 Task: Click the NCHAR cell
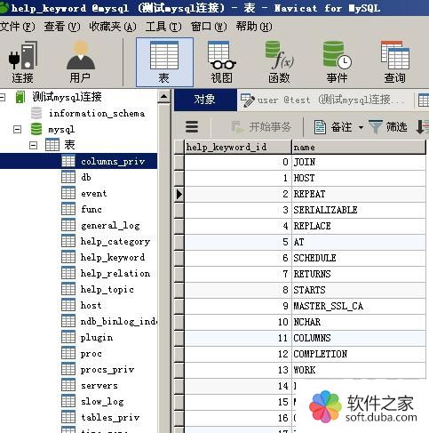pyautogui.click(x=359, y=322)
